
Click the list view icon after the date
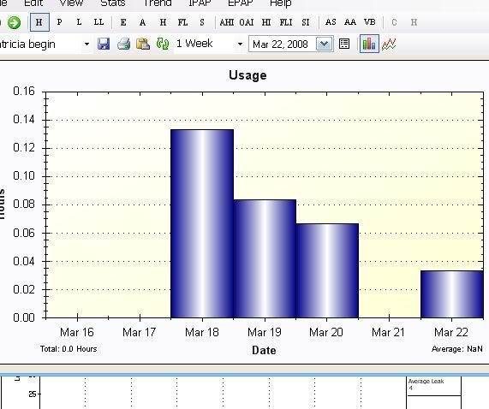coord(344,44)
